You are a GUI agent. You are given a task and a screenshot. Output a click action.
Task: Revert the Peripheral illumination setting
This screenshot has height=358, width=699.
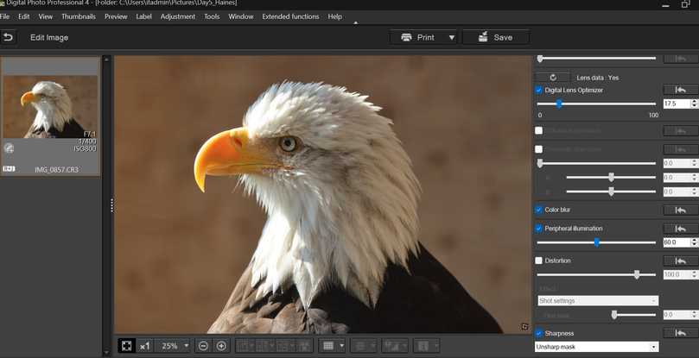[680, 229]
